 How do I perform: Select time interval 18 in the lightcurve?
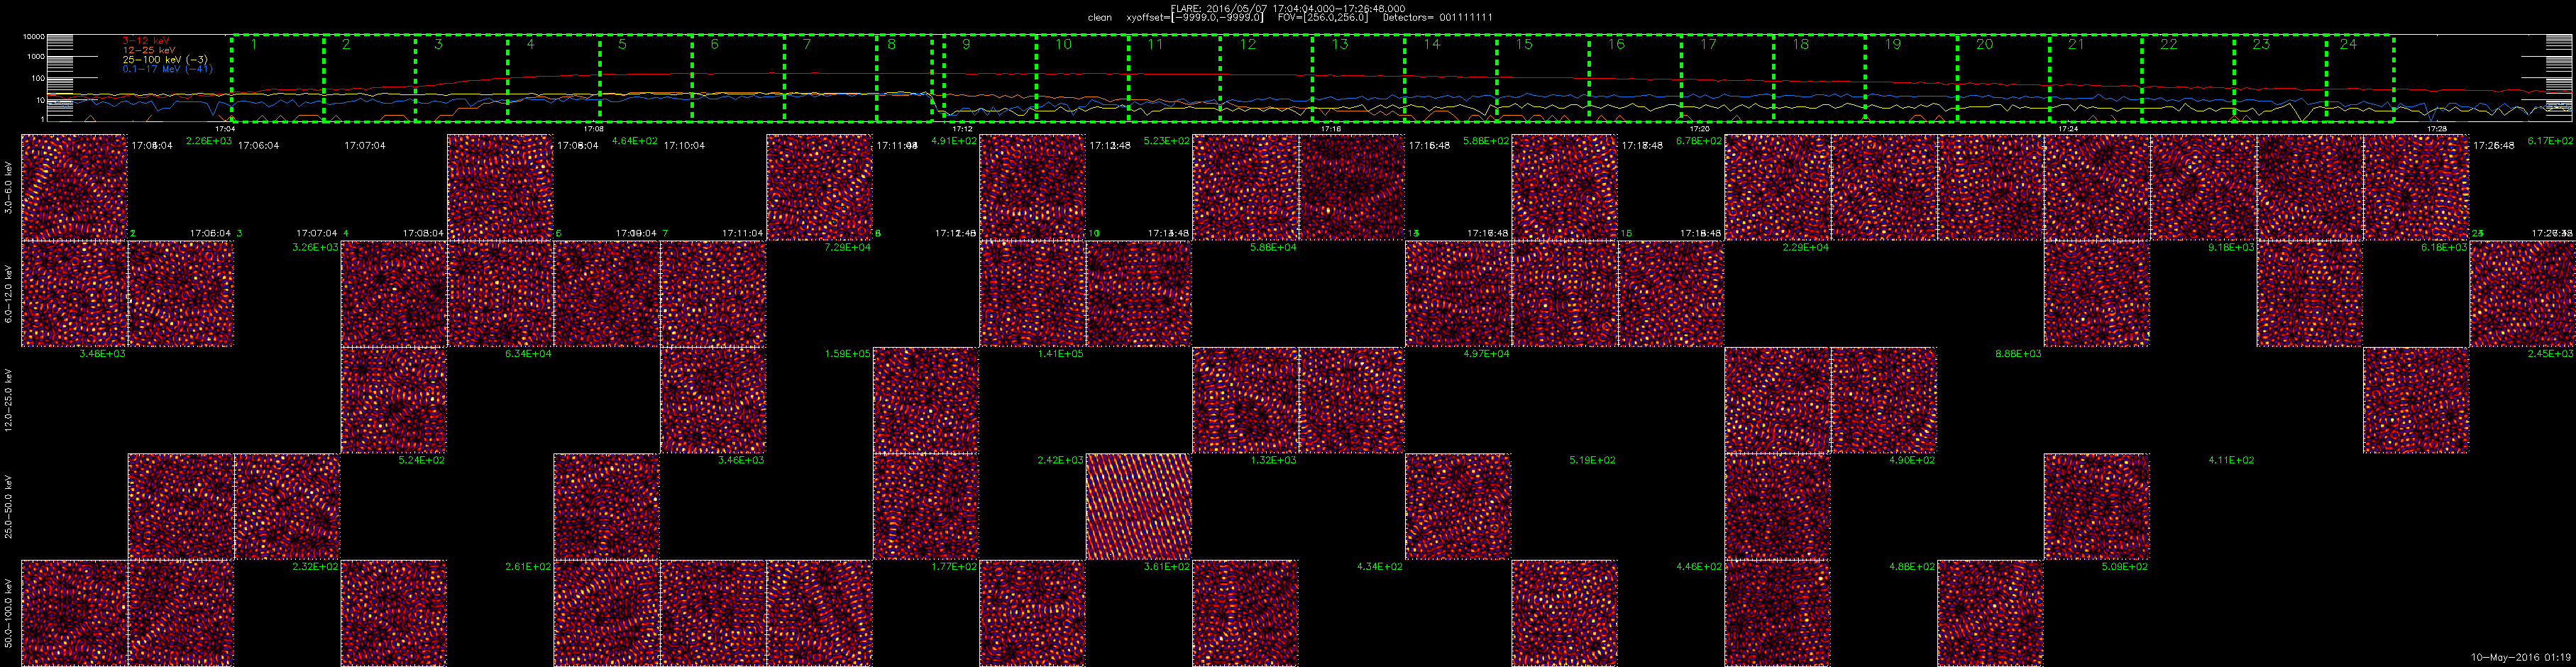1819,79
